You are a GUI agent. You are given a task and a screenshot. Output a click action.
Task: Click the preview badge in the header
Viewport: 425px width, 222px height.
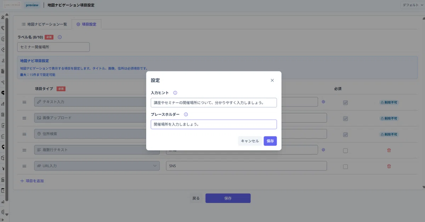click(x=32, y=5)
